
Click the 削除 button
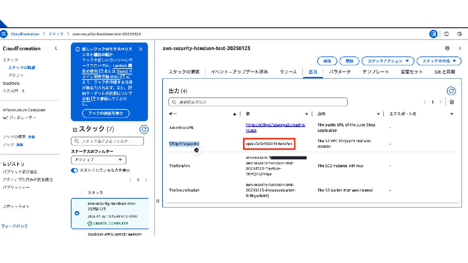click(327, 61)
